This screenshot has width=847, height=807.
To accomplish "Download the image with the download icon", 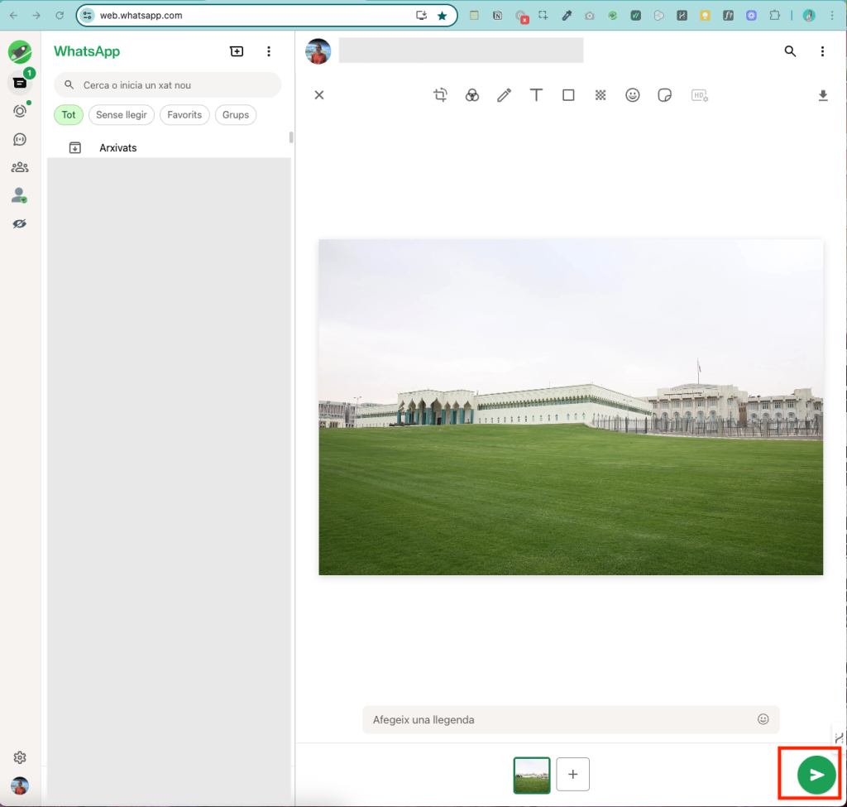I will (x=822, y=95).
